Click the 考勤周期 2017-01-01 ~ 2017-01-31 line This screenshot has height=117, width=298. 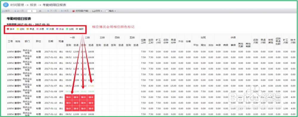[x=28, y=24]
